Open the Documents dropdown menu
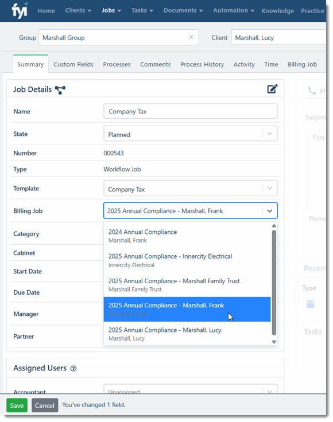Viewport: 333px width, 422px height. pyautogui.click(x=183, y=10)
